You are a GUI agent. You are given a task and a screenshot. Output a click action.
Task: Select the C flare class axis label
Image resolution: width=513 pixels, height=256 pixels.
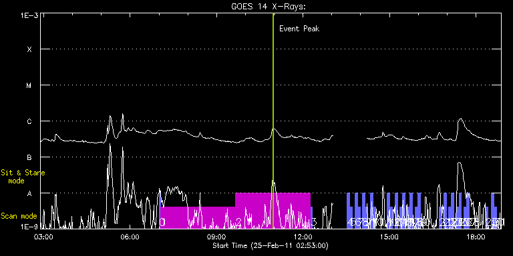tap(29, 121)
